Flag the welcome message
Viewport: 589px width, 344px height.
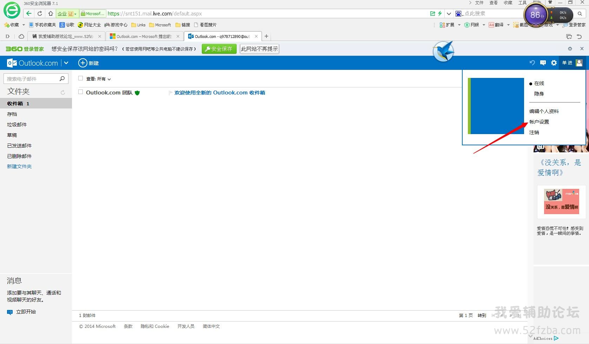[171, 93]
